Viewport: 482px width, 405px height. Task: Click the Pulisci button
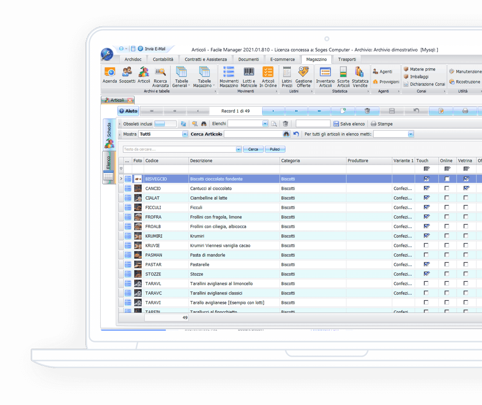pyautogui.click(x=275, y=149)
